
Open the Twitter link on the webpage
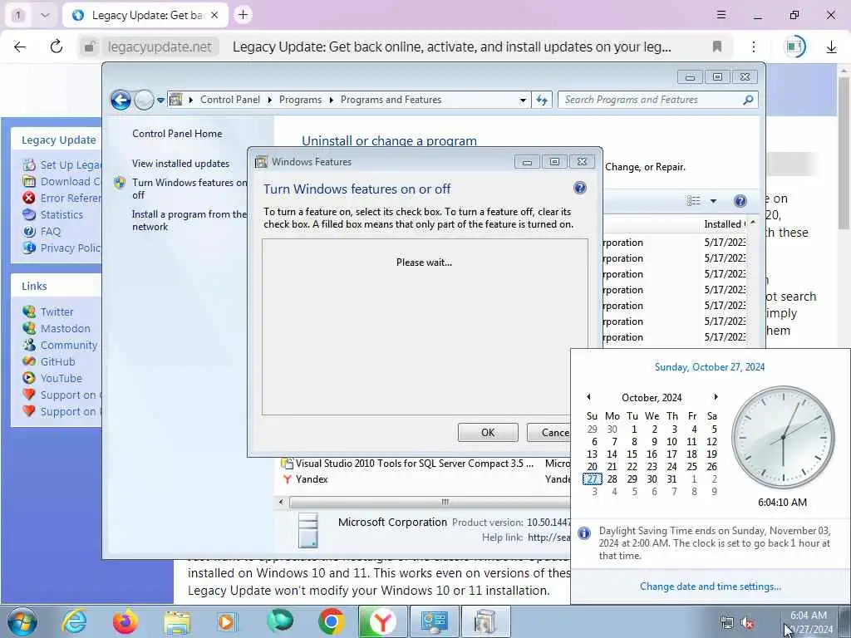click(x=57, y=312)
